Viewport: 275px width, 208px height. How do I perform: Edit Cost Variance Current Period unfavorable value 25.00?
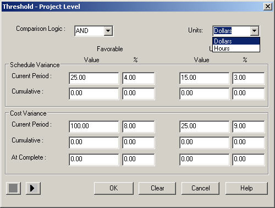pyautogui.click(x=204, y=127)
